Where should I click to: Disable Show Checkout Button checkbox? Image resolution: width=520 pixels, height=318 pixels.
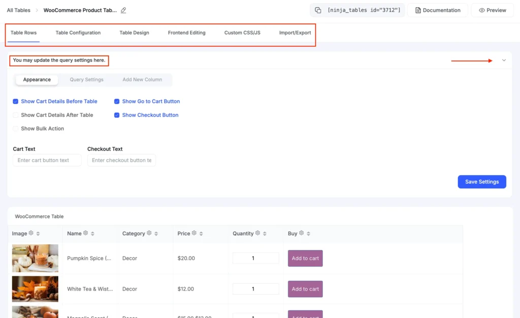(x=117, y=115)
